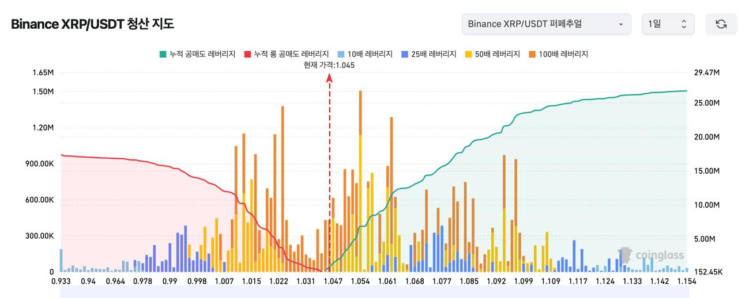Click the x-axis label 1.092
Image resolution: width=738 pixels, height=298 pixels.
pos(496,281)
